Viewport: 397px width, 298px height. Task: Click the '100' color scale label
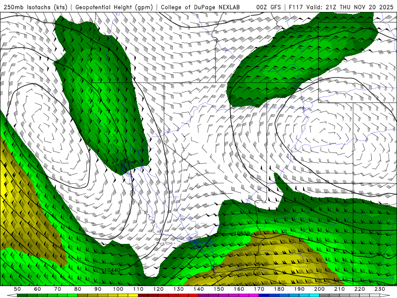click(x=118, y=289)
